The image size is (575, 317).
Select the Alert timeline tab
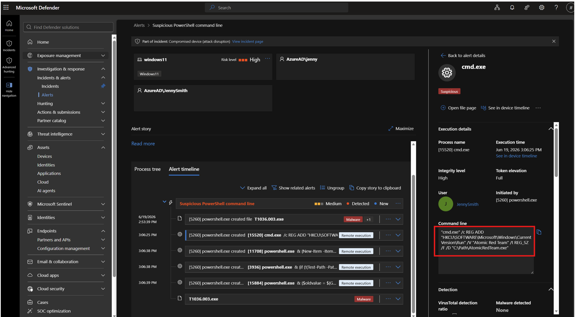pyautogui.click(x=184, y=169)
